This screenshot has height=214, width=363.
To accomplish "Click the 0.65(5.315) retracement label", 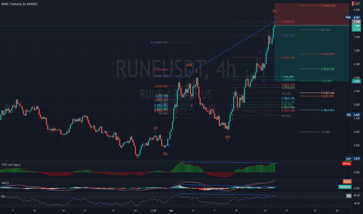I will (327, 96).
